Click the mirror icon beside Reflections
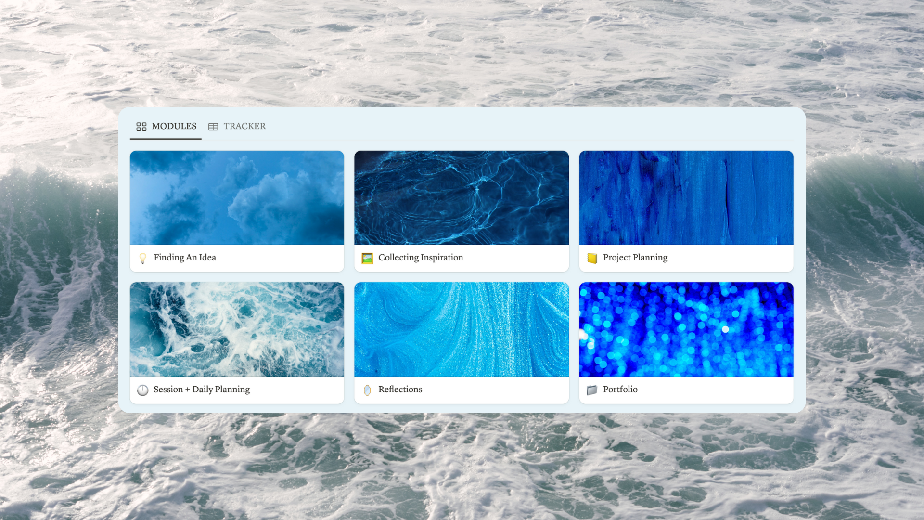924x520 pixels. [x=367, y=390]
